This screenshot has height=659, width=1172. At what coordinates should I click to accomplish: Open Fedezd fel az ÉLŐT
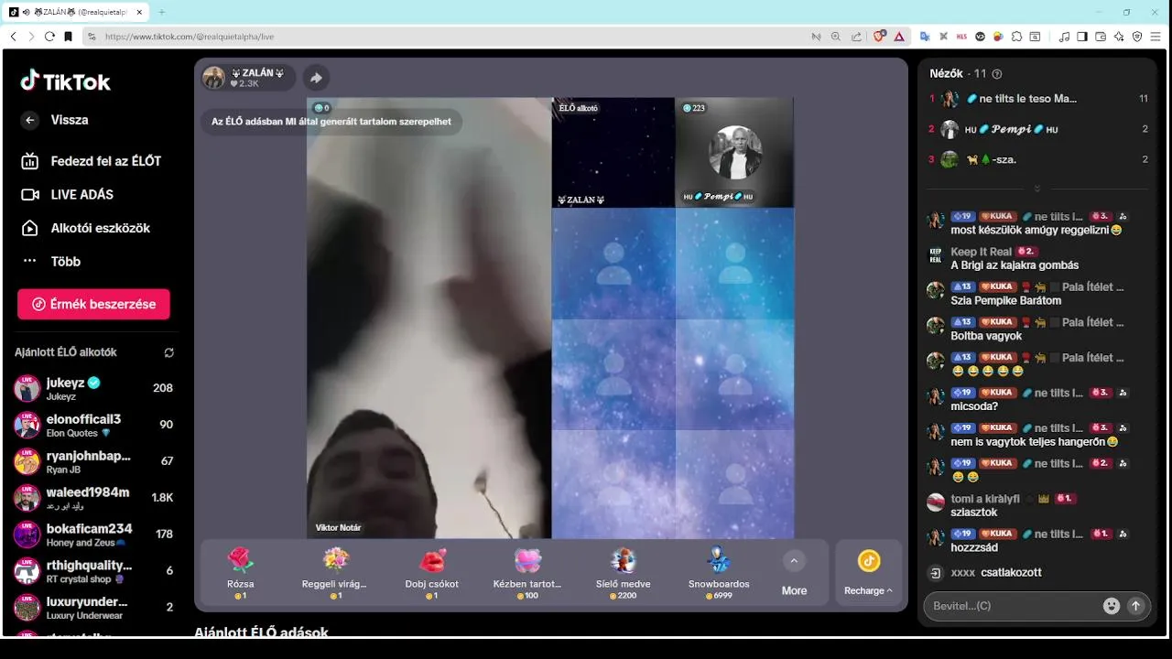pyautogui.click(x=92, y=161)
